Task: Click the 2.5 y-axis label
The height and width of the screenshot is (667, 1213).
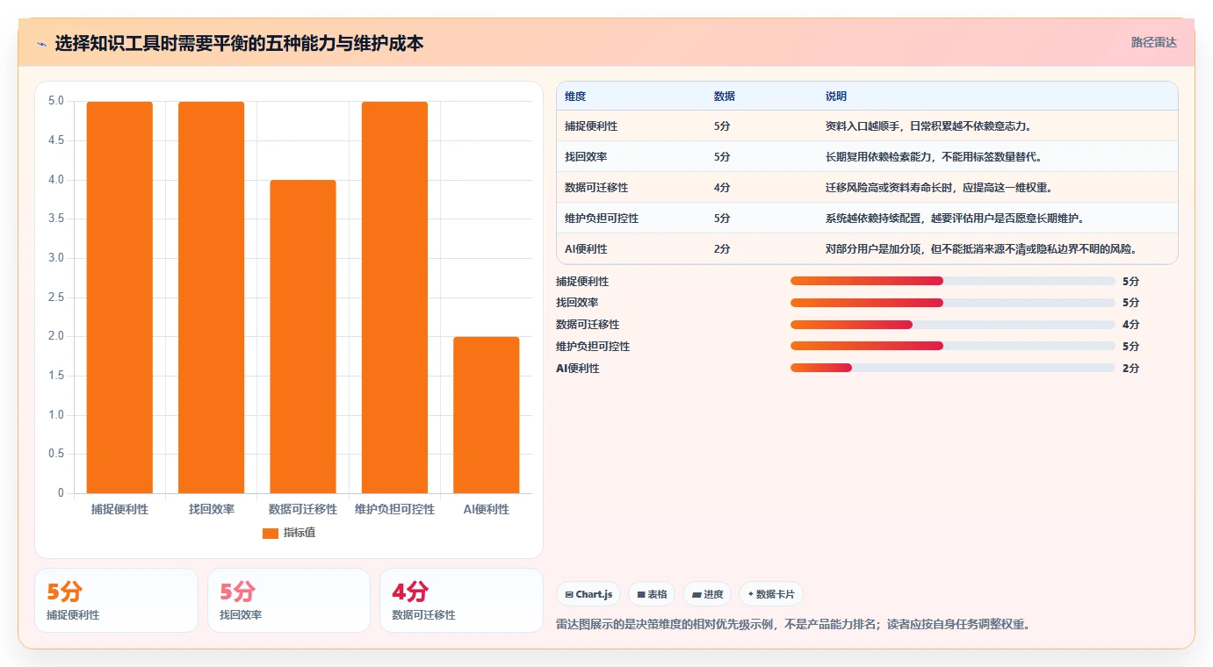Action: tap(56, 298)
